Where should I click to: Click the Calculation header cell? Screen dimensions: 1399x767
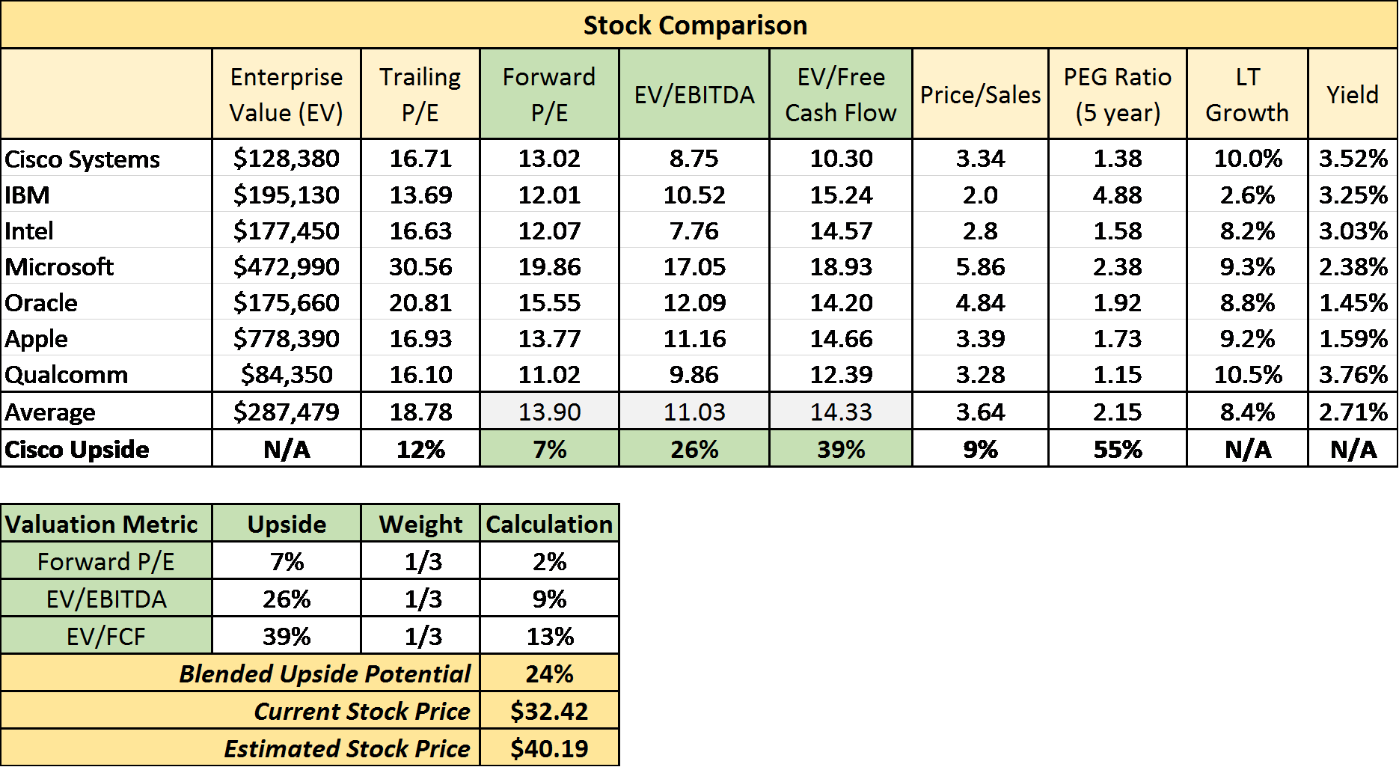[x=549, y=524]
